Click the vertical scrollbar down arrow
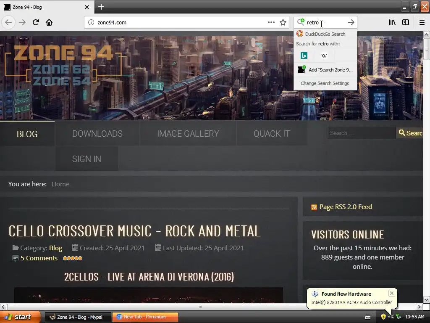430x323 pixels. 426,299
